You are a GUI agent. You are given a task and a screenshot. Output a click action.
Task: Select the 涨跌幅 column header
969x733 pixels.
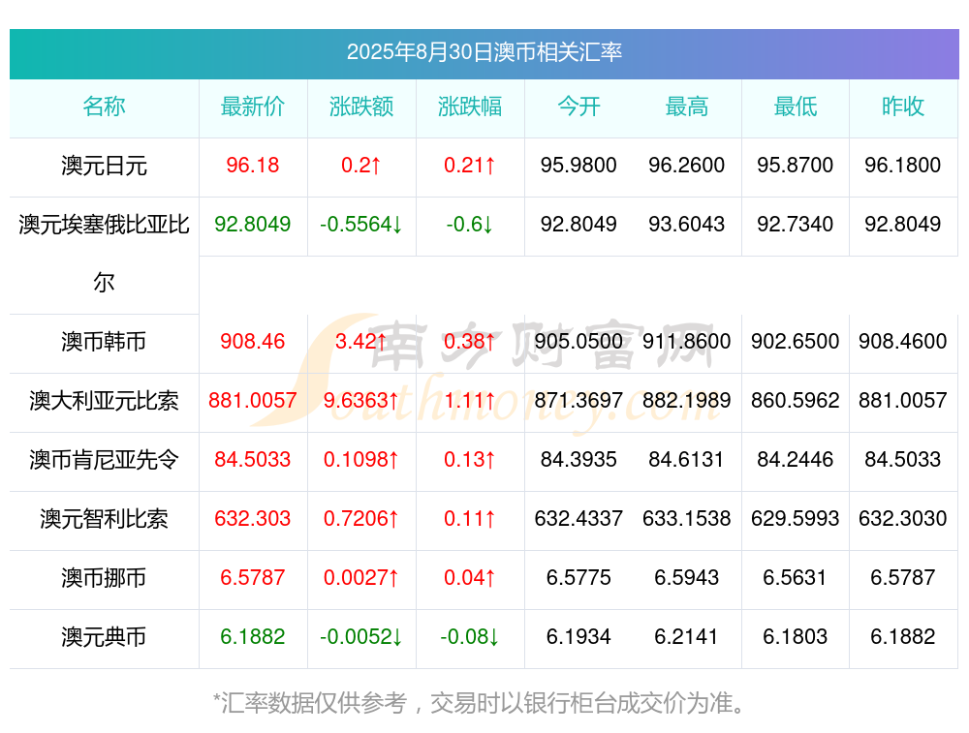pyautogui.click(x=470, y=107)
